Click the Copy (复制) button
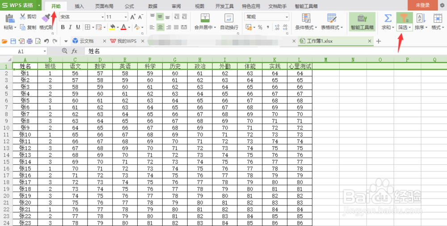This screenshot has width=447, height=226. point(28,27)
